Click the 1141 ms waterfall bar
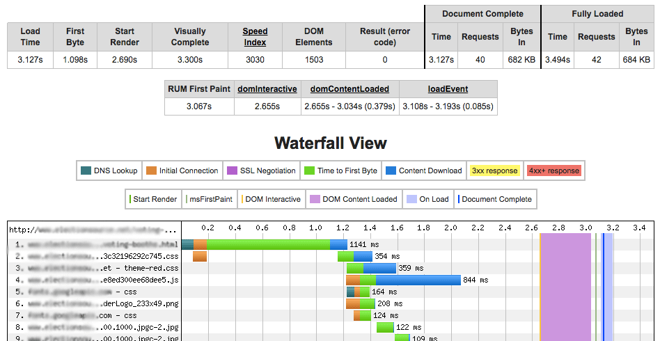 265,244
